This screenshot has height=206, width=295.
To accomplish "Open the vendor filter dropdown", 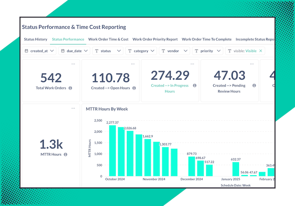I will (174, 51).
